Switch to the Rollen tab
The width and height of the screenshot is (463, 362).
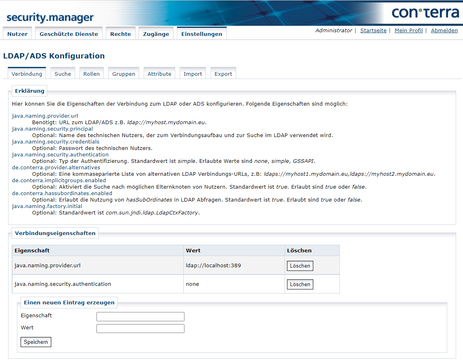(91, 74)
